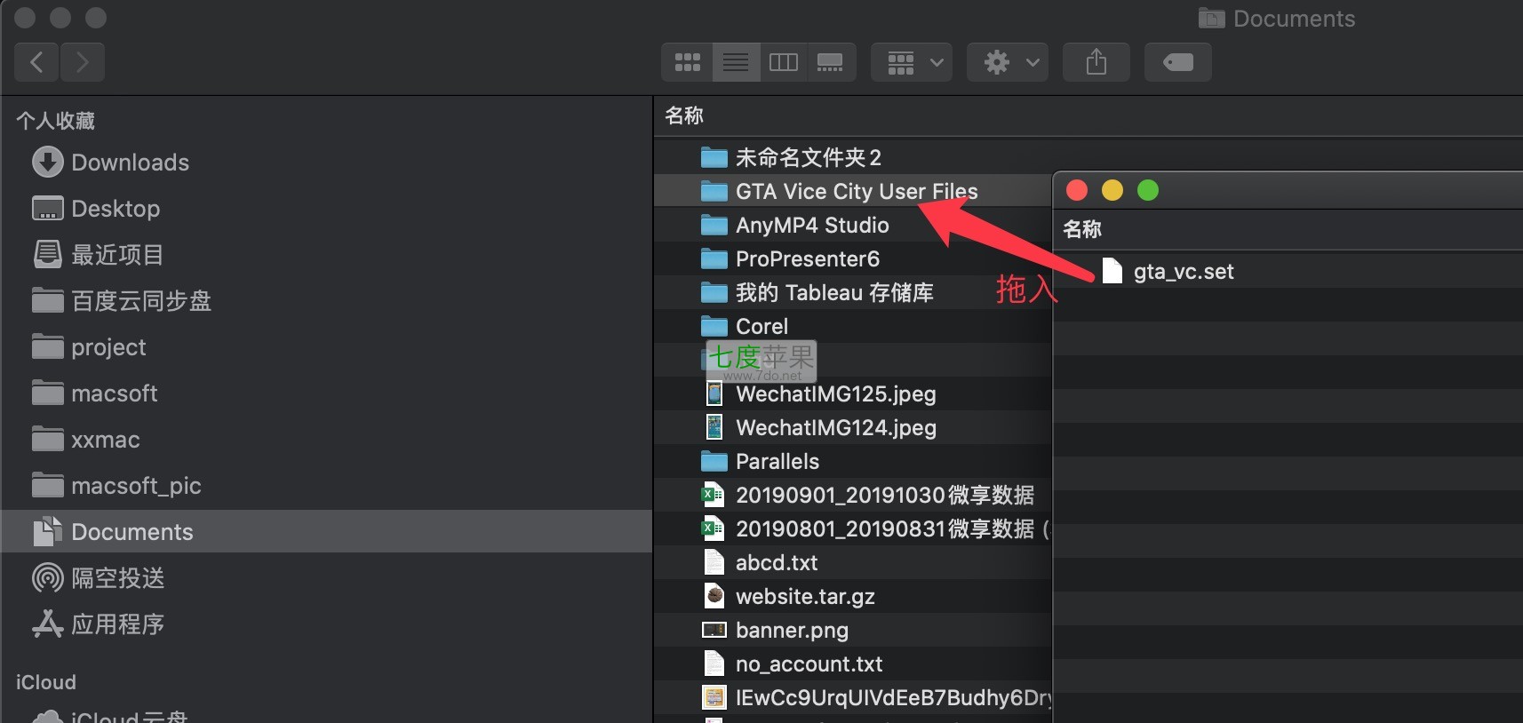
Task: Click the abcd.txt document icon
Action: [x=714, y=562]
